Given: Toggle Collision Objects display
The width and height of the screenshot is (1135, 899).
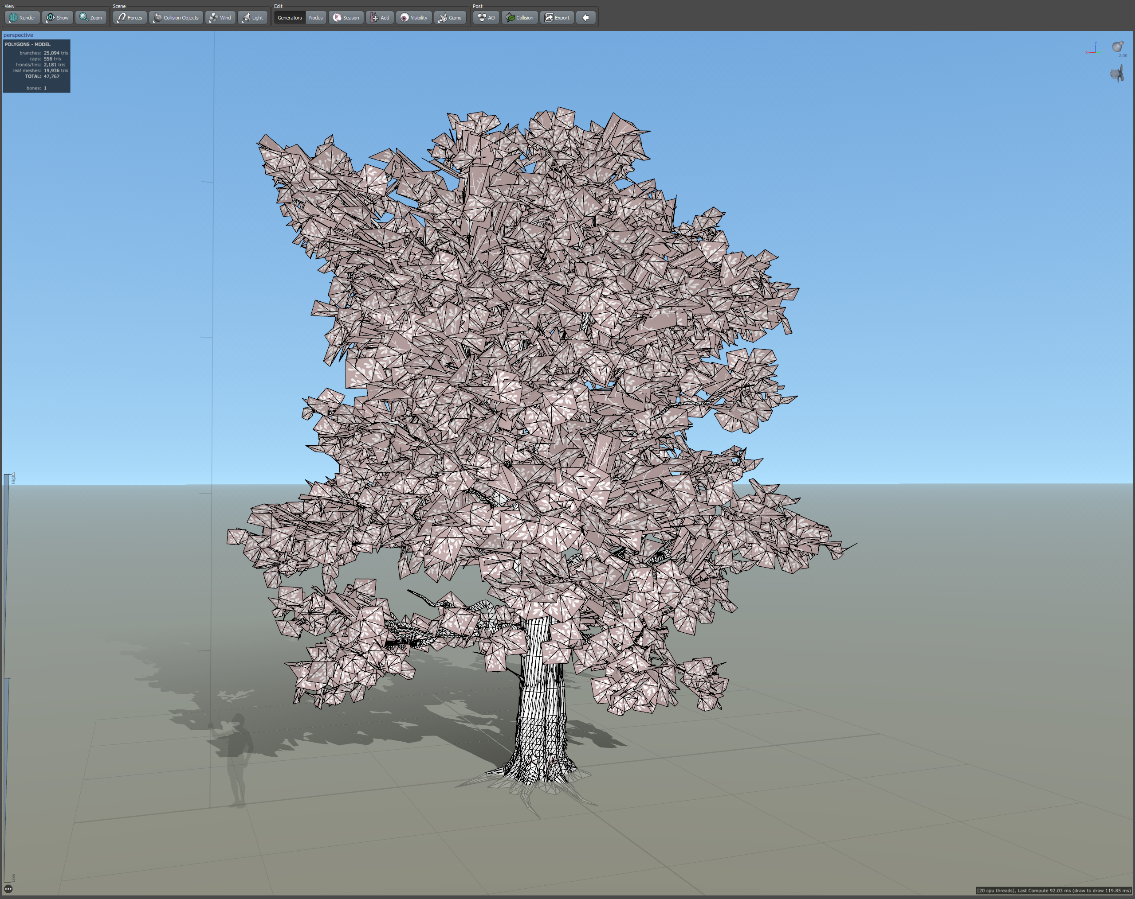Looking at the screenshot, I should click(176, 17).
